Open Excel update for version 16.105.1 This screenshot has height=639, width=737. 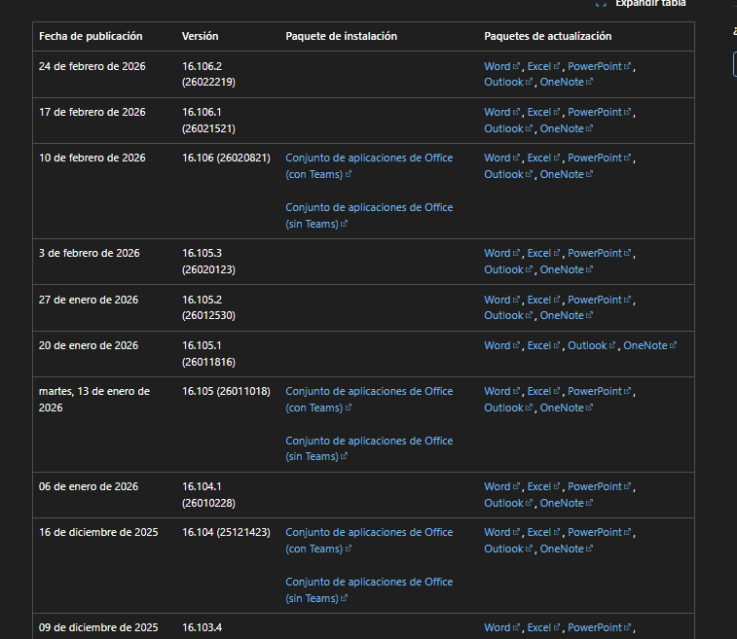(544, 345)
